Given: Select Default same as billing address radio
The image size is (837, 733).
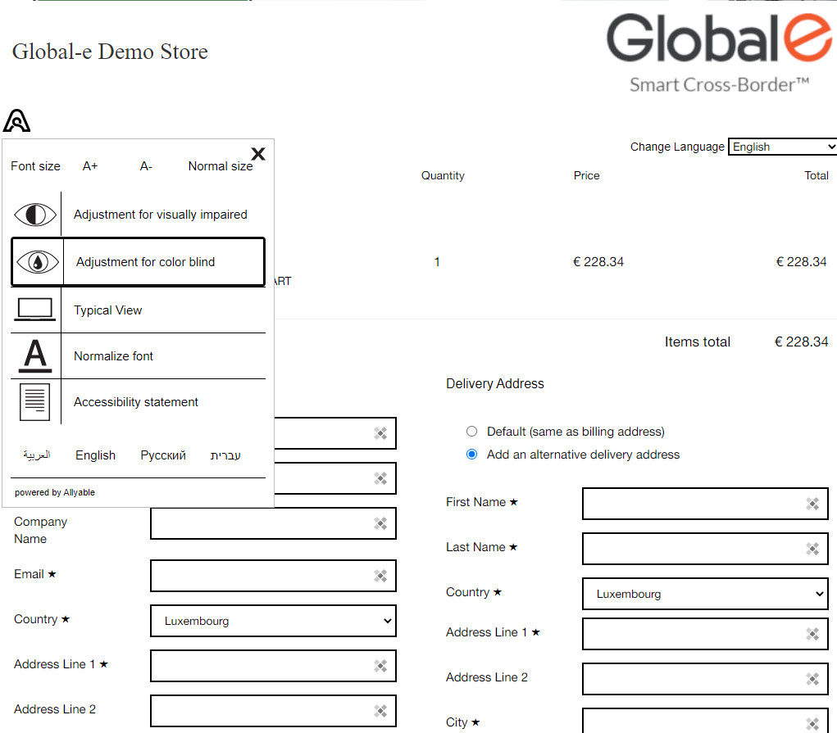Looking at the screenshot, I should 471,432.
